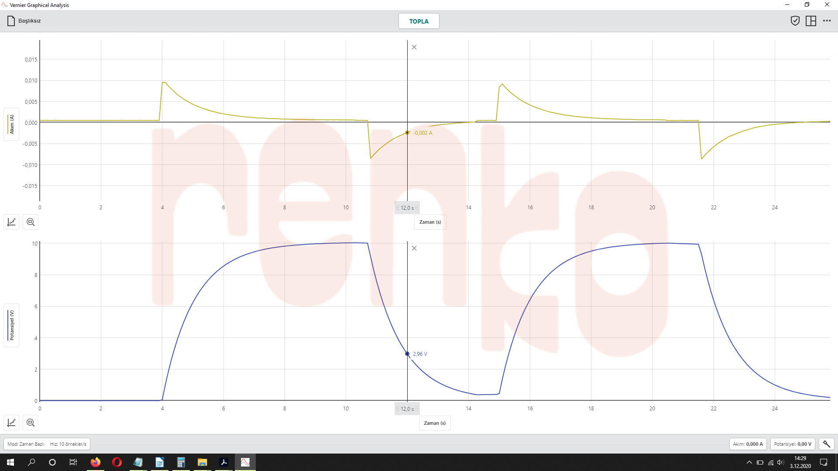Click the zoom icon below the current graph
Screen dimensions: 838x471
[31, 222]
